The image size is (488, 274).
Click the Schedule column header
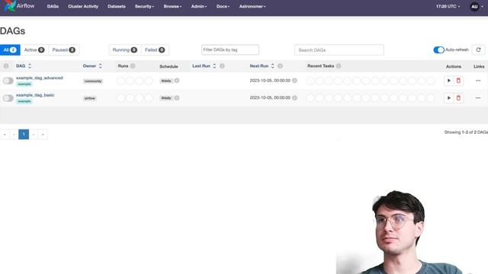tap(169, 66)
